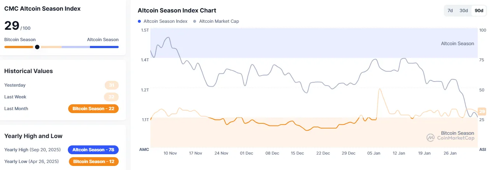Switch chart to 7d range

pos(450,11)
